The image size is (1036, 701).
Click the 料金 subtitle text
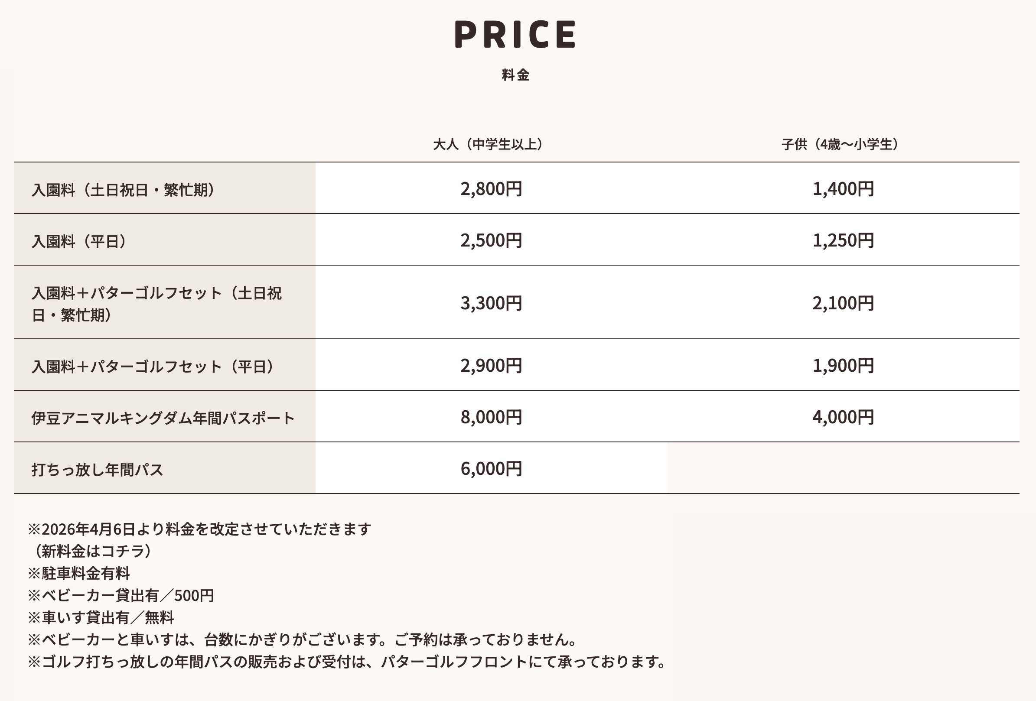pyautogui.click(x=515, y=75)
